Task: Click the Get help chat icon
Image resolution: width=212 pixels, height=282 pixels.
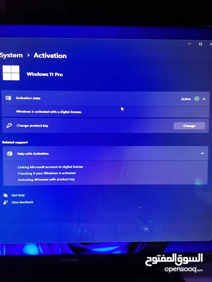Action: (x=5, y=195)
